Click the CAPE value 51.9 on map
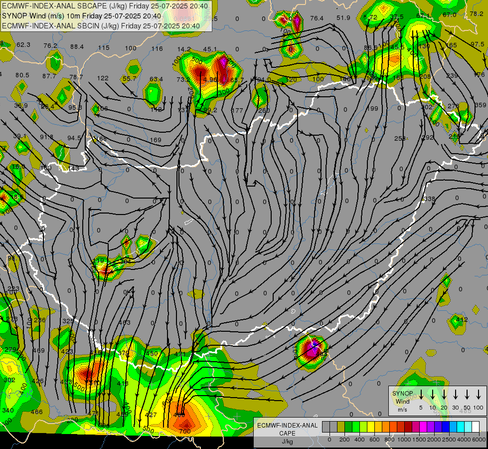 pyautogui.click(x=343, y=18)
